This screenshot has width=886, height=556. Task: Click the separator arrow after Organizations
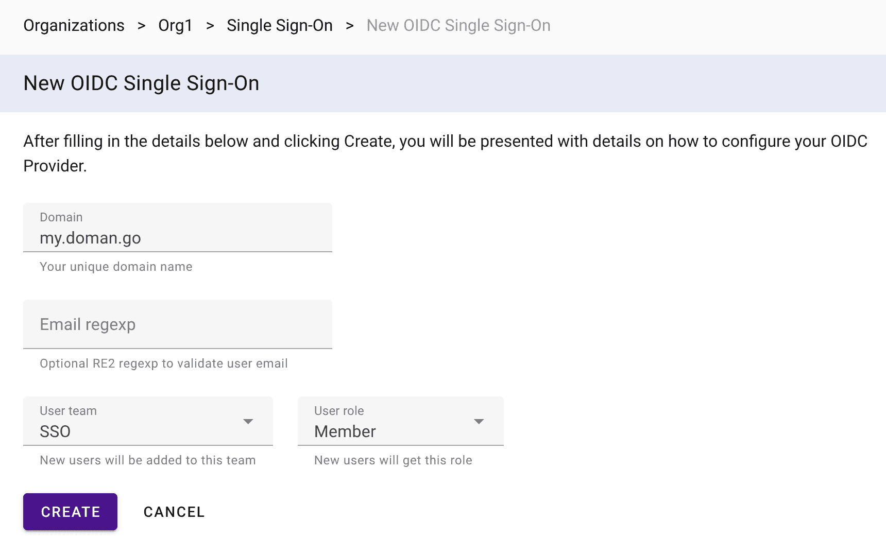(x=142, y=26)
